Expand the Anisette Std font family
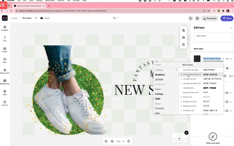This screenshot has width=234, height=146. pyautogui.click(x=181, y=79)
